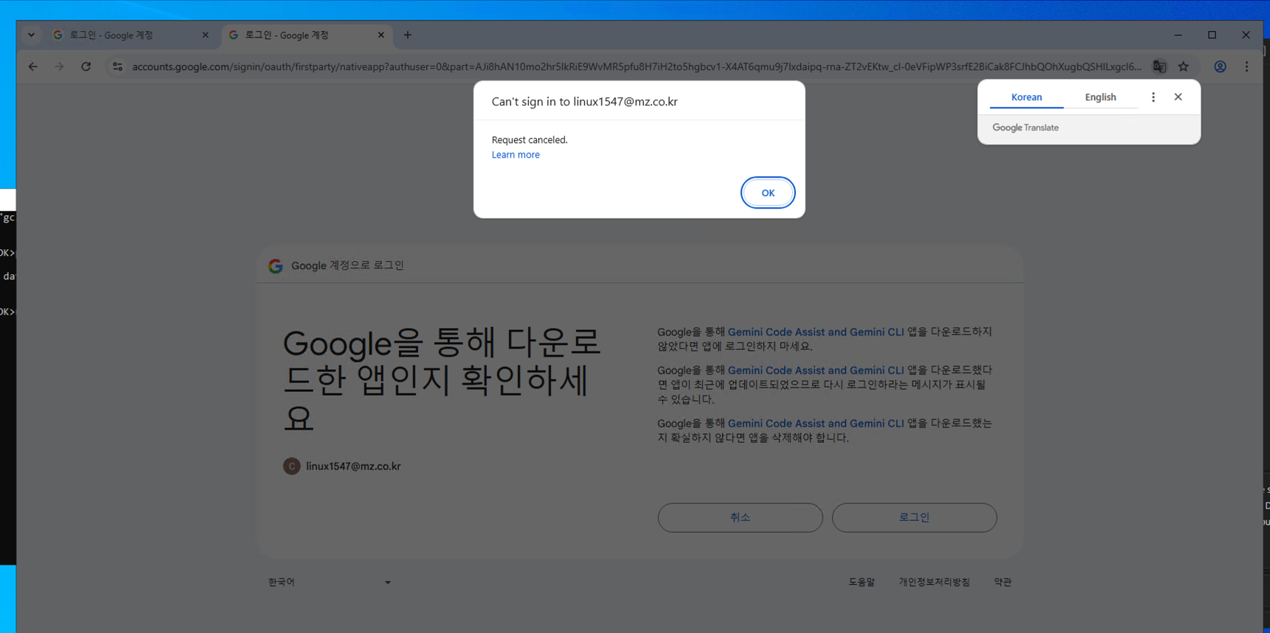Maximize the Chrome window
This screenshot has height=633, width=1270.
pos(1212,35)
